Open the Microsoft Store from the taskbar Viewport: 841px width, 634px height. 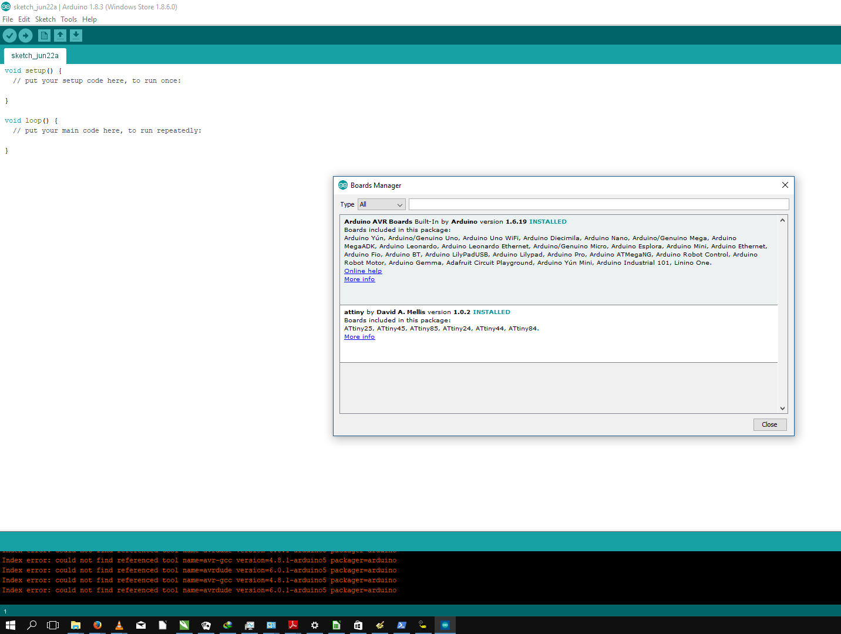click(x=358, y=625)
